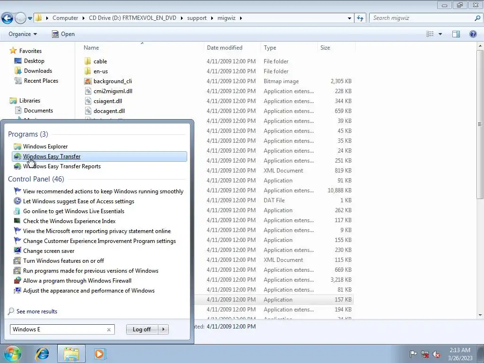Viewport: 484px width, 363px height.
Task: Expand the address bar history dropdown
Action: [349, 18]
